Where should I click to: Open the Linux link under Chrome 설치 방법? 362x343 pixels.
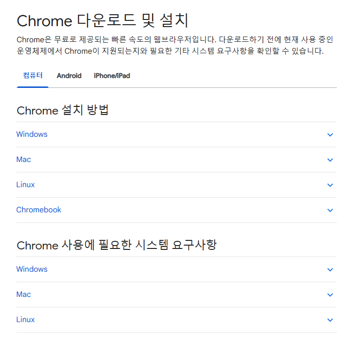pyautogui.click(x=25, y=185)
